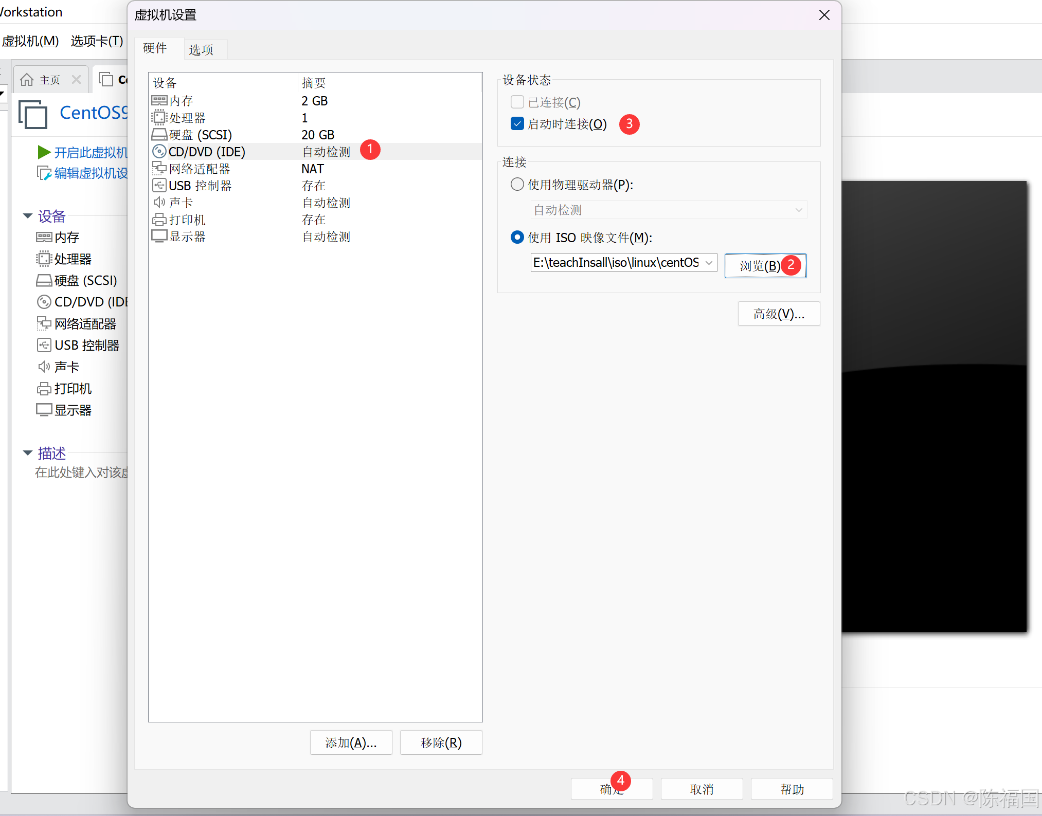Select the 声卡 sound card icon in dialog
Image resolution: width=1042 pixels, height=816 pixels.
click(x=159, y=203)
